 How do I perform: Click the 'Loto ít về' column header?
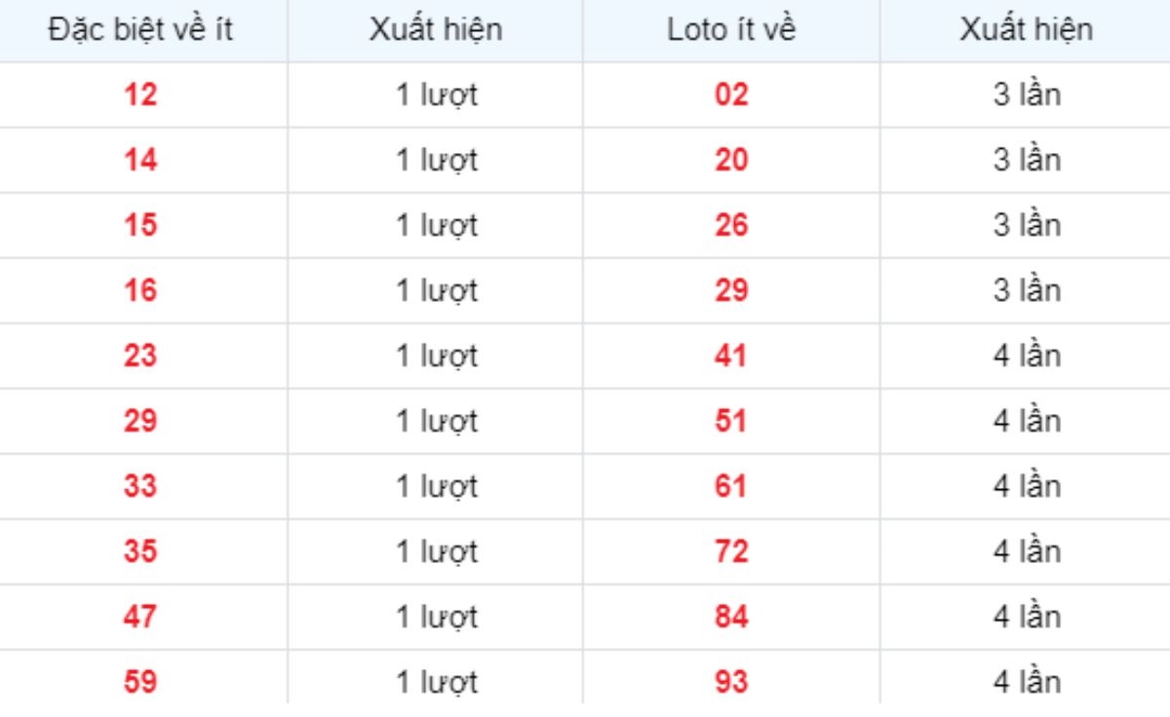click(x=731, y=29)
